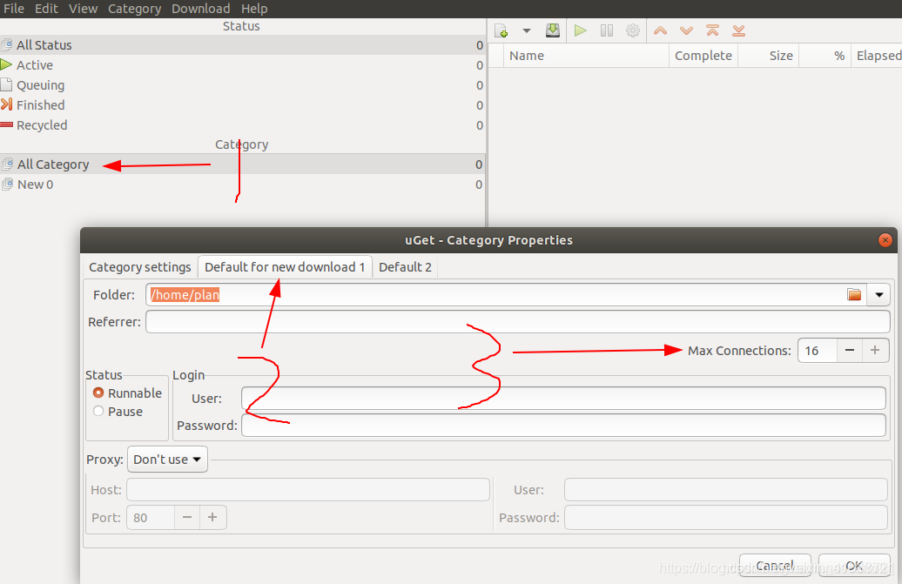
Task: Select the Finished status row
Action: click(x=242, y=105)
